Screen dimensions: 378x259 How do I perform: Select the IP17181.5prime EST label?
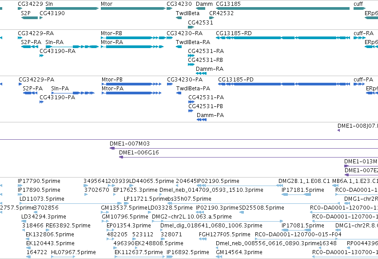[303, 190]
